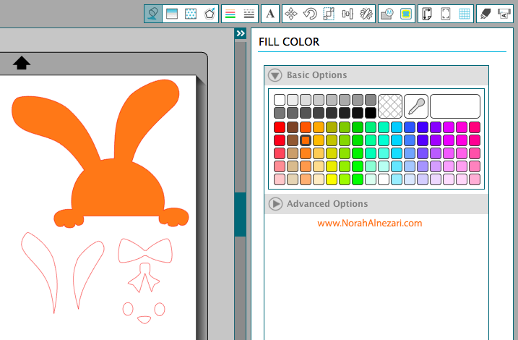Open the Grid settings icon
The height and width of the screenshot is (340, 518).
(465, 14)
